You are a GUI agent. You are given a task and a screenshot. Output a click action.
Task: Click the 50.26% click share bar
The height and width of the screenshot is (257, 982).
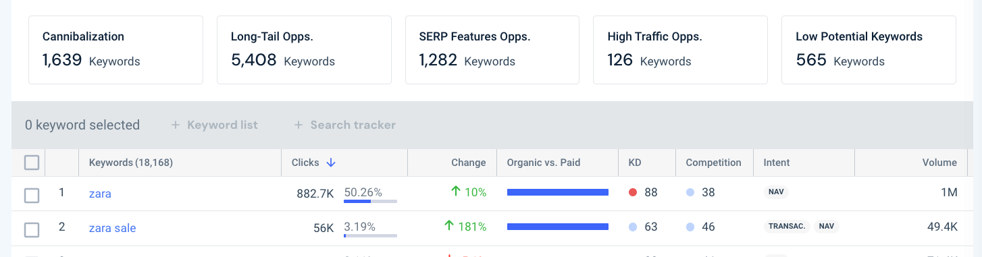[370, 200]
